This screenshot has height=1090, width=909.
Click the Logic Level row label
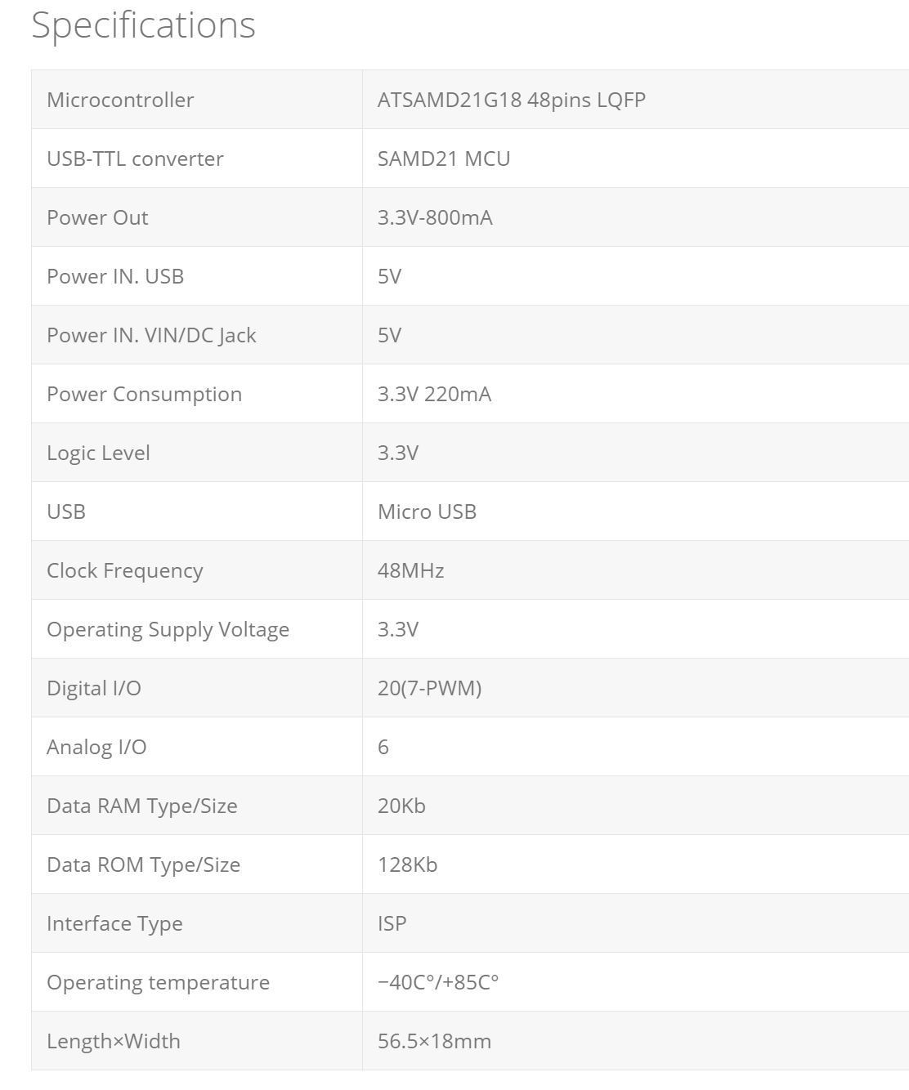pos(98,453)
